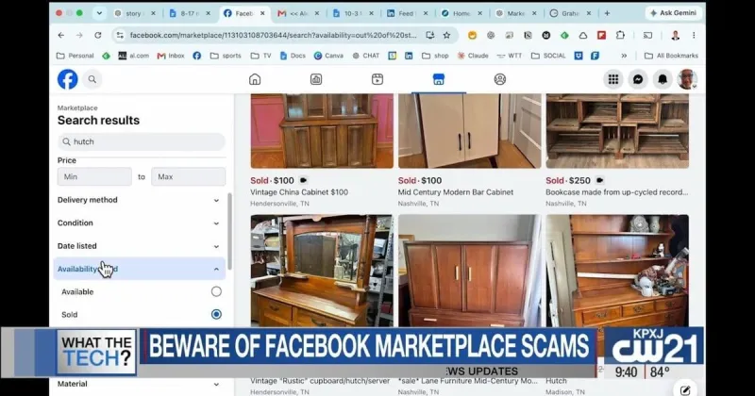Screen dimensions: 755x396
Task: Open the All Bookmarks folder
Action: (x=671, y=56)
